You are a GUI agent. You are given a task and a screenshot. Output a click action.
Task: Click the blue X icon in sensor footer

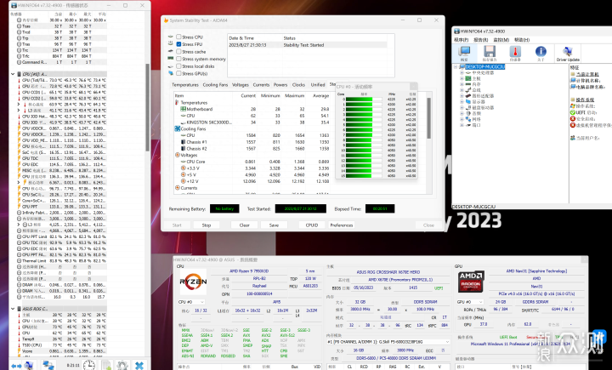(x=139, y=366)
